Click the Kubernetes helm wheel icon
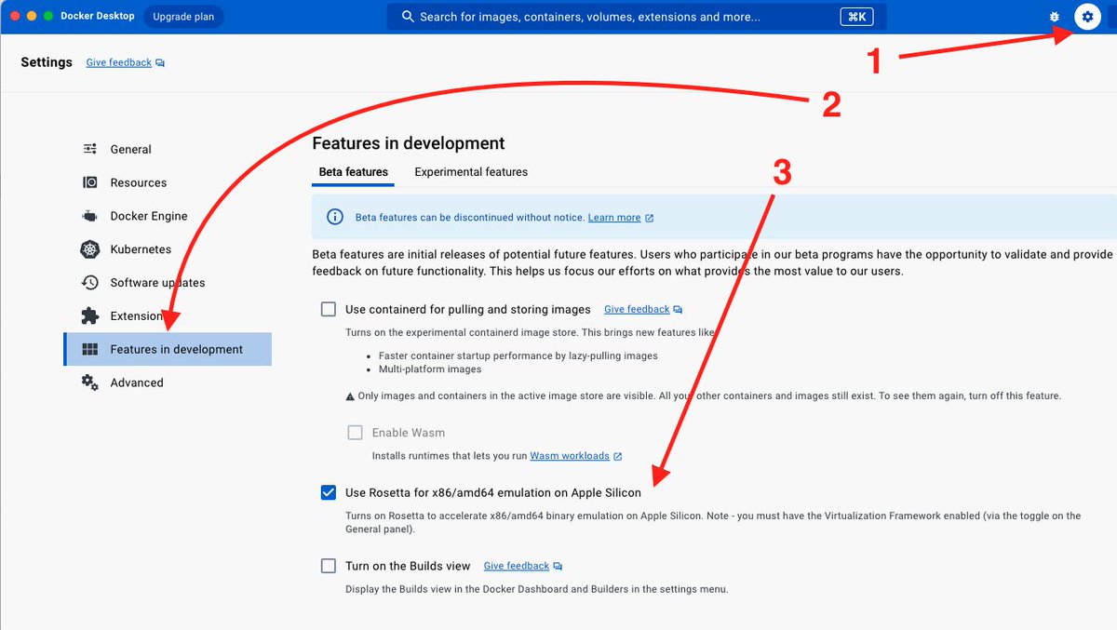The image size is (1117, 630). pos(90,249)
